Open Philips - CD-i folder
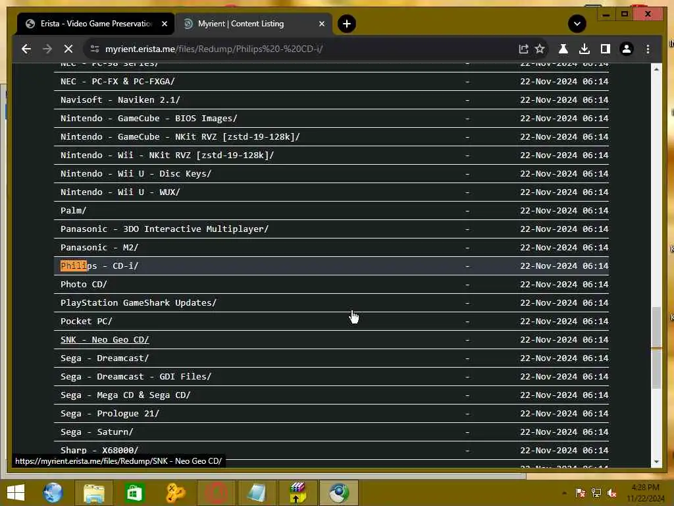 (99, 266)
